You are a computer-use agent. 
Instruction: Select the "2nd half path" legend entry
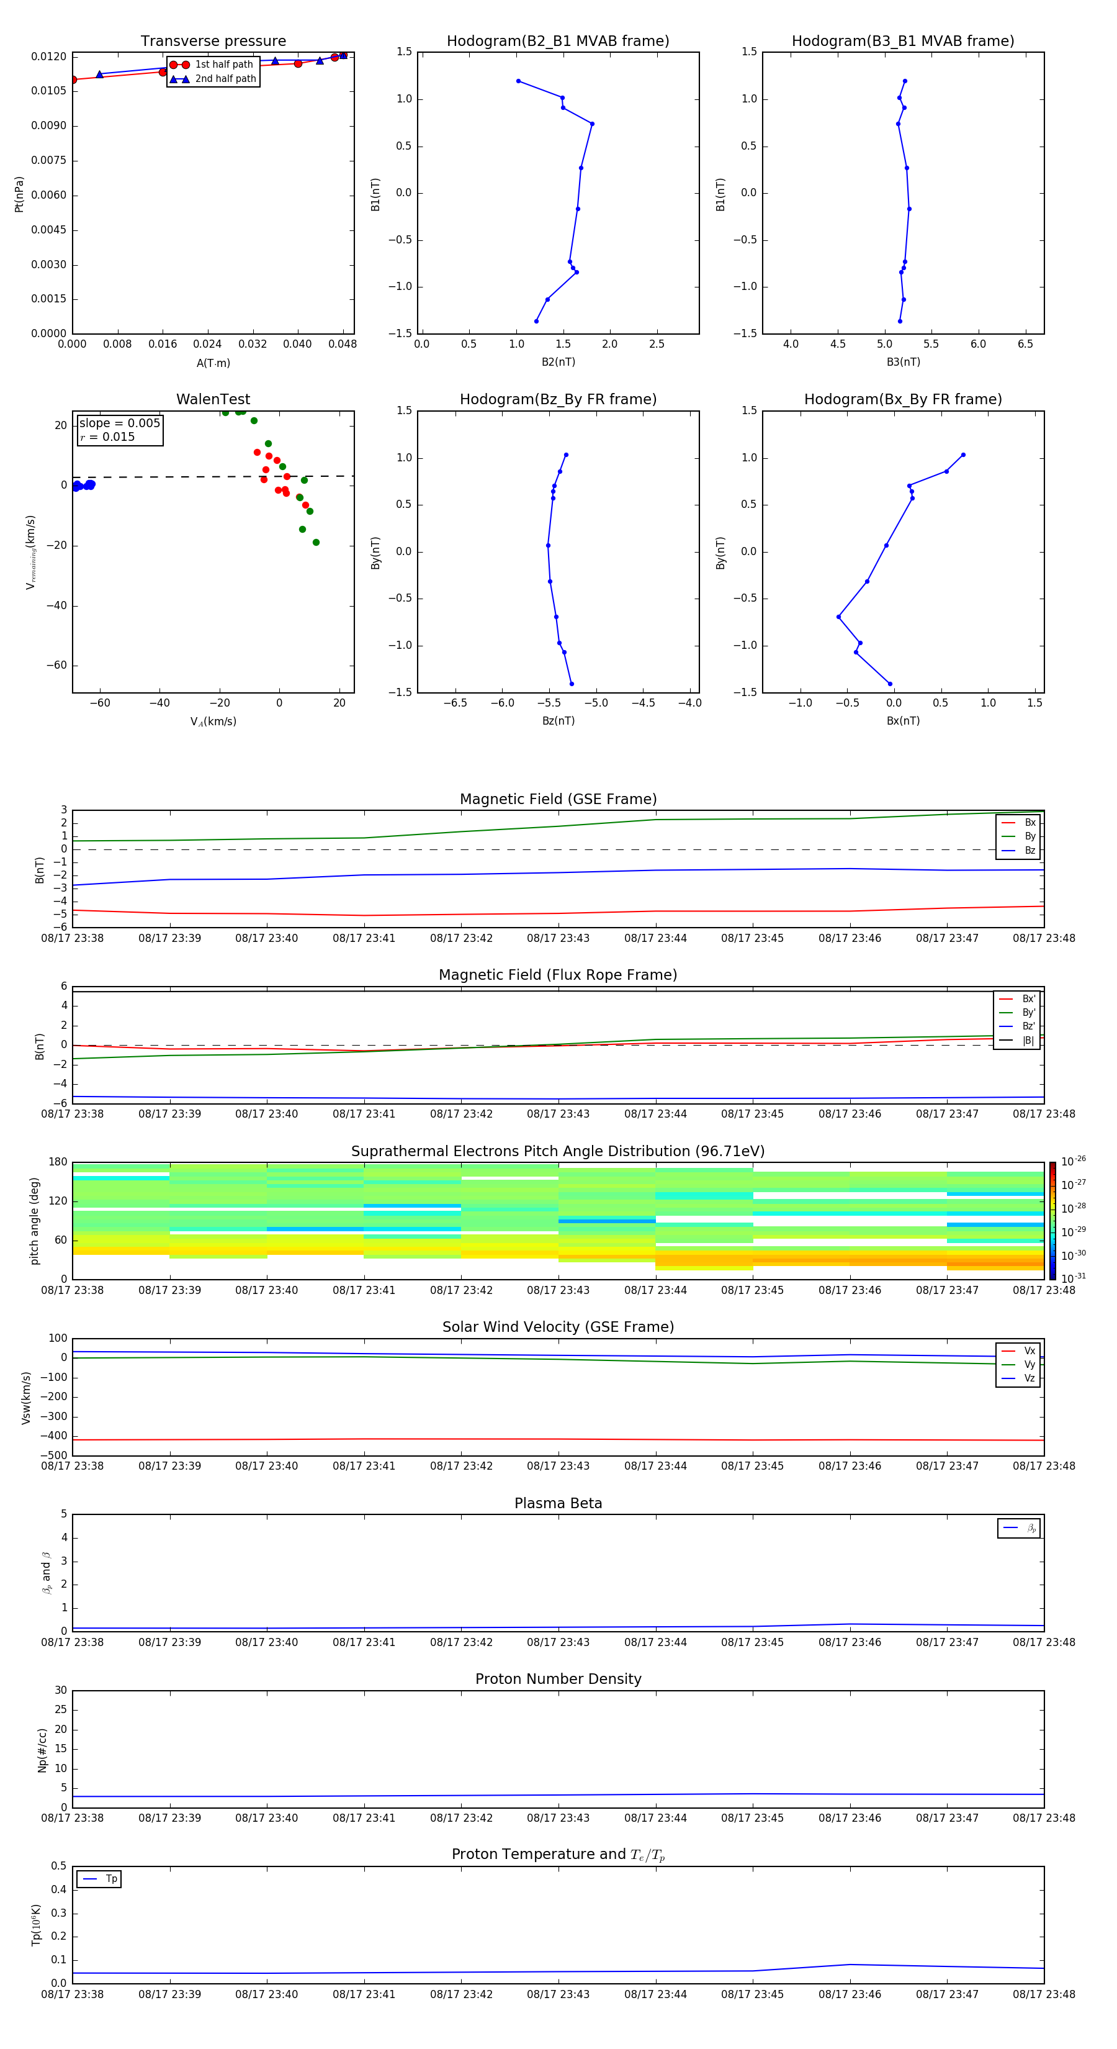coord(212,79)
